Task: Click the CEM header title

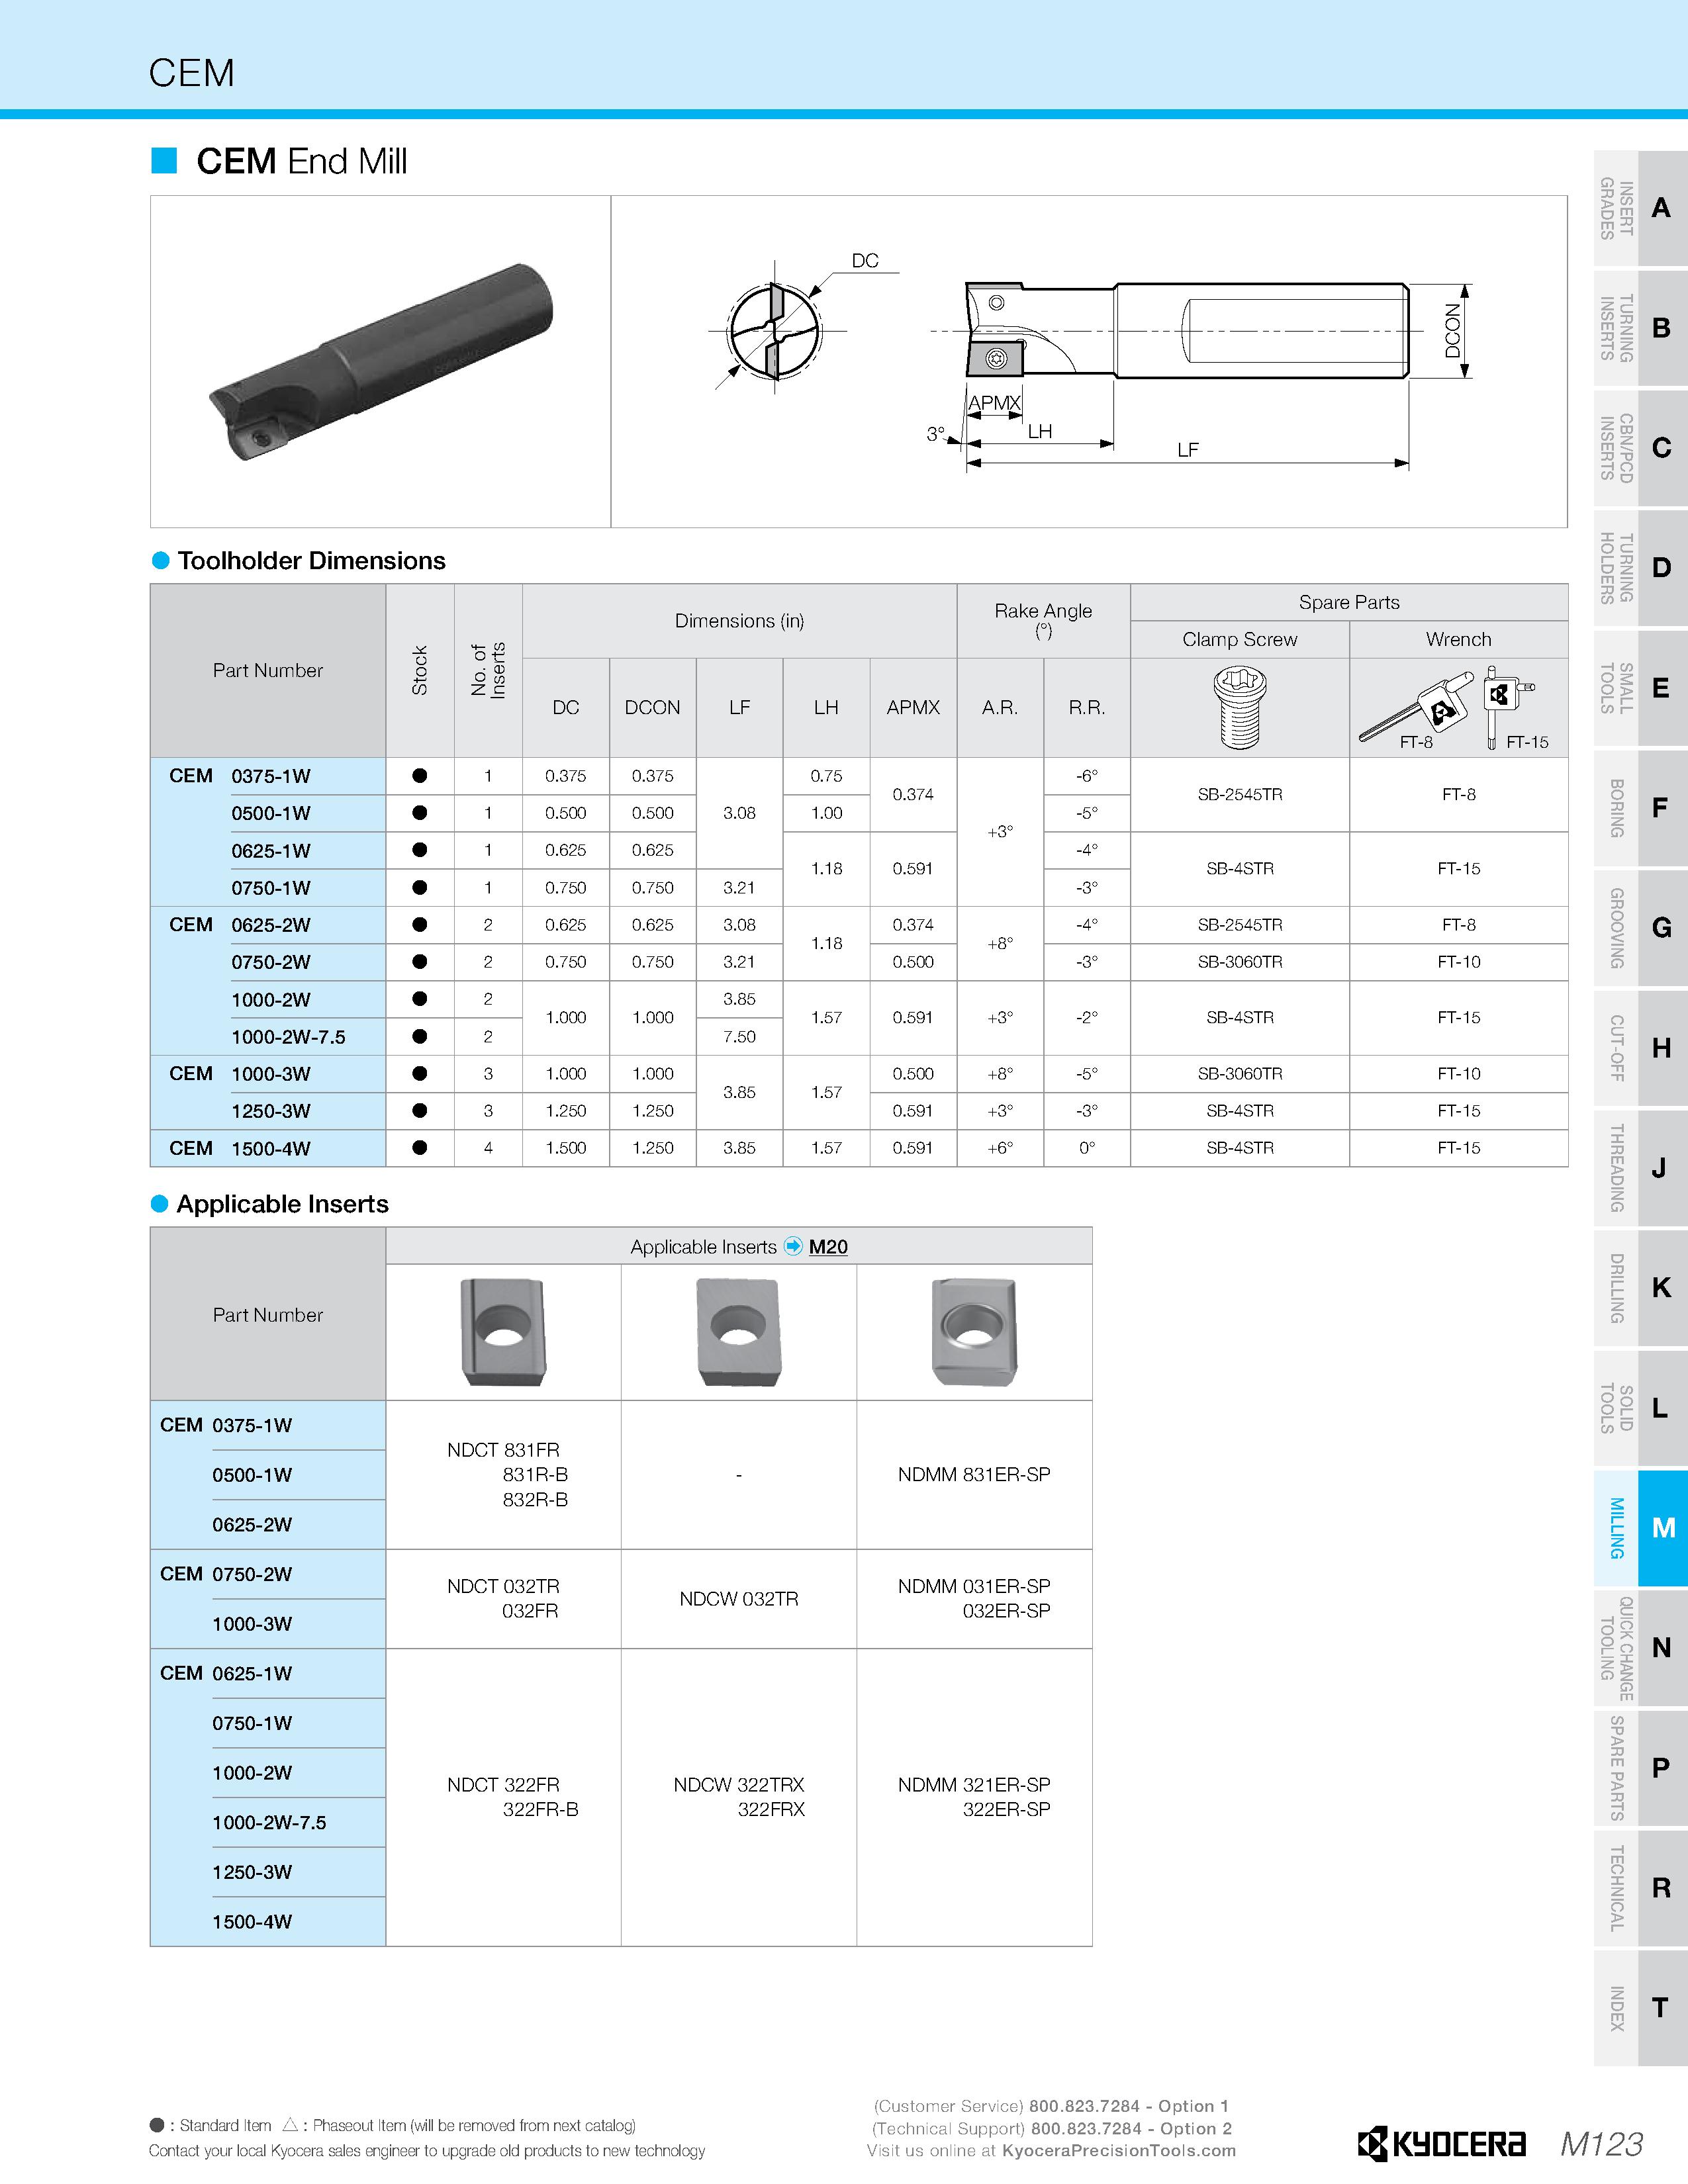Action: tap(192, 73)
